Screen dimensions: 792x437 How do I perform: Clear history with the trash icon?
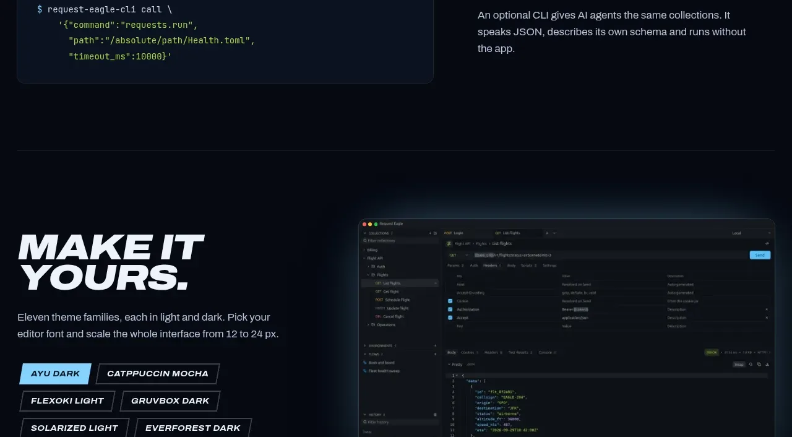435,415
